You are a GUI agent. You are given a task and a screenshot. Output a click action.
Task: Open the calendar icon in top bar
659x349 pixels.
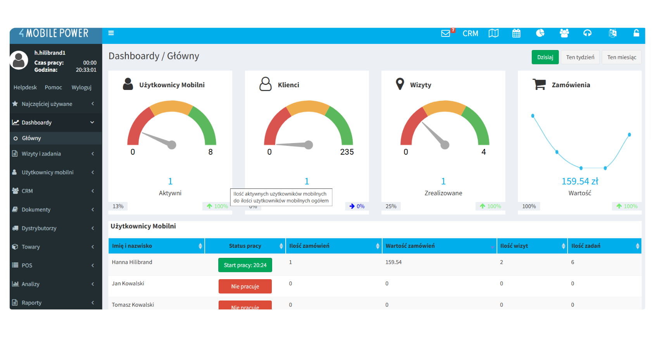516,33
